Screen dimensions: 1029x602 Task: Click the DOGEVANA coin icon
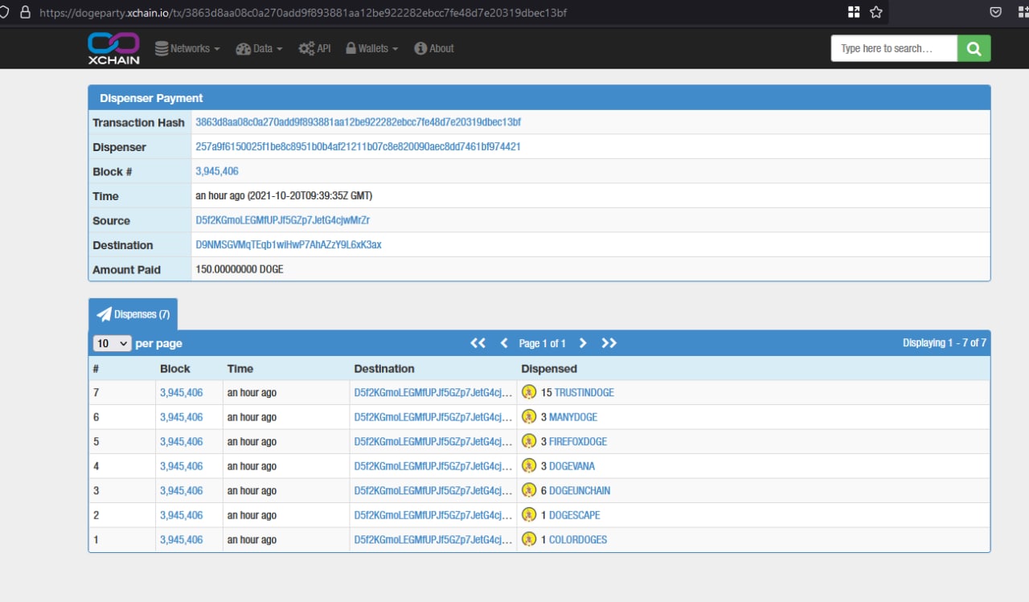coord(529,465)
